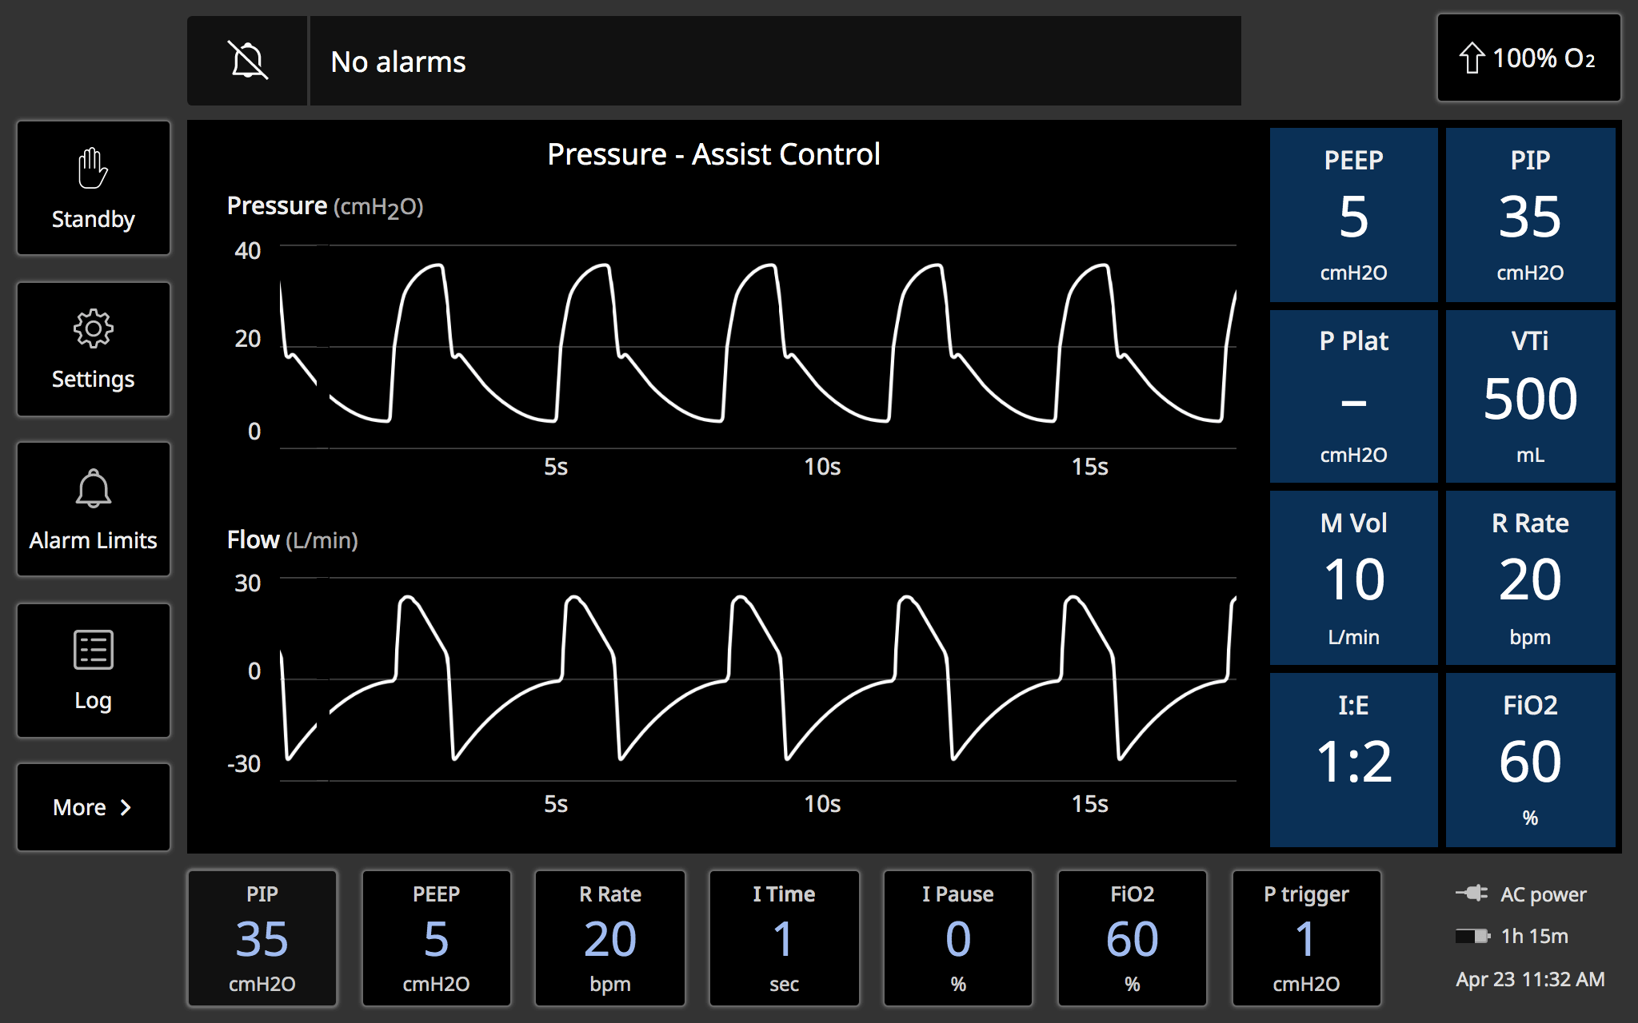Viewport: 1638px width, 1023px height.
Task: Select the I Time 1 sec setting
Action: [784, 937]
